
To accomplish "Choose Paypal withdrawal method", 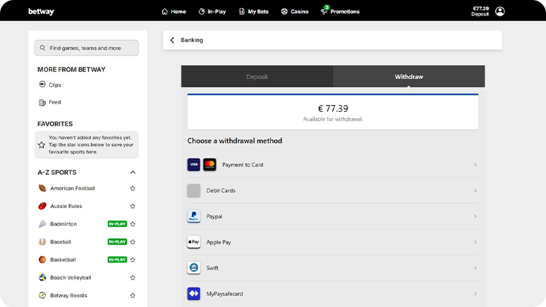I will pos(332,216).
